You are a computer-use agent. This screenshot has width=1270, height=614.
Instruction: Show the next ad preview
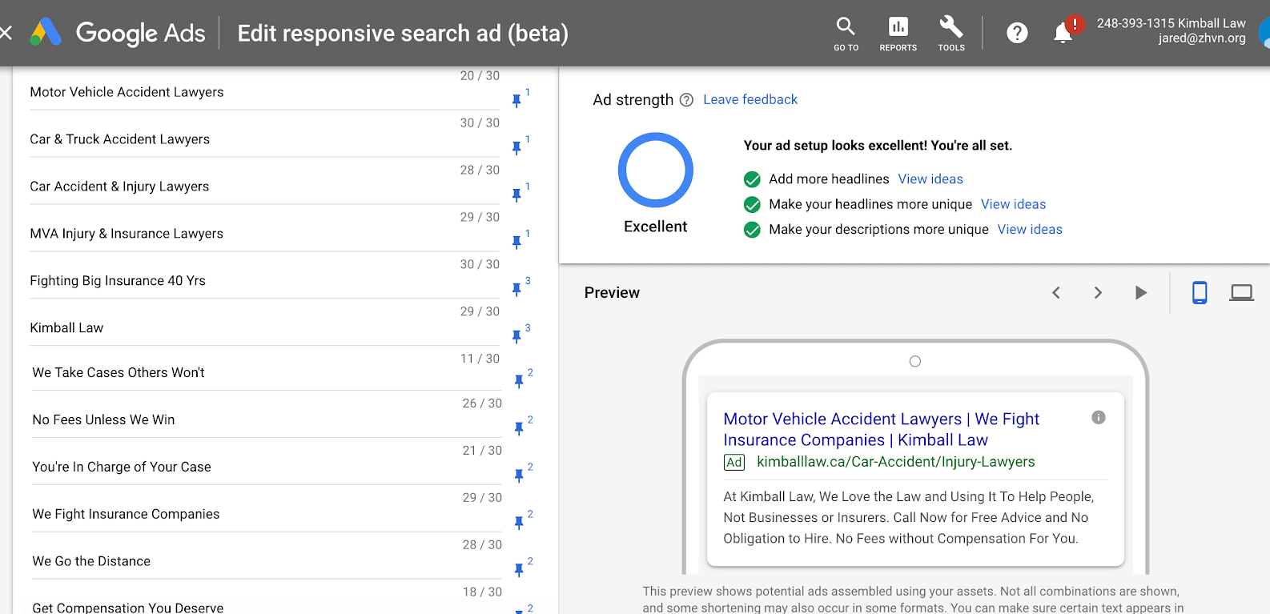pos(1098,293)
